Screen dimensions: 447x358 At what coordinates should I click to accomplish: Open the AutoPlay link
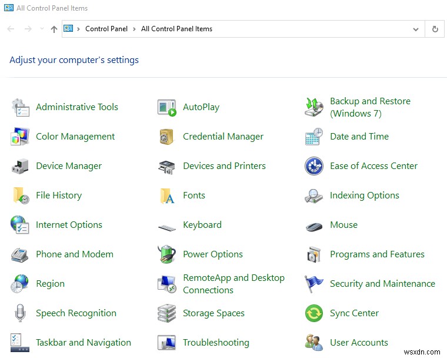pyautogui.click(x=201, y=107)
